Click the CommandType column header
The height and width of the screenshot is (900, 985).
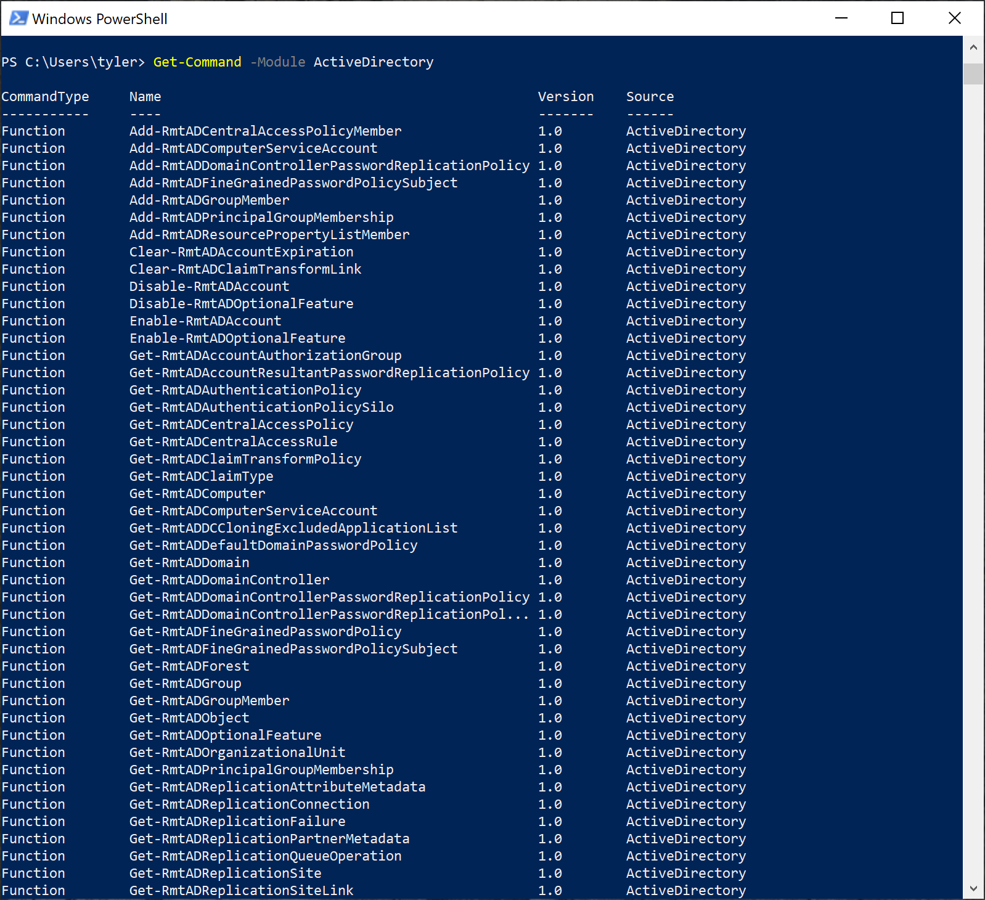(45, 97)
